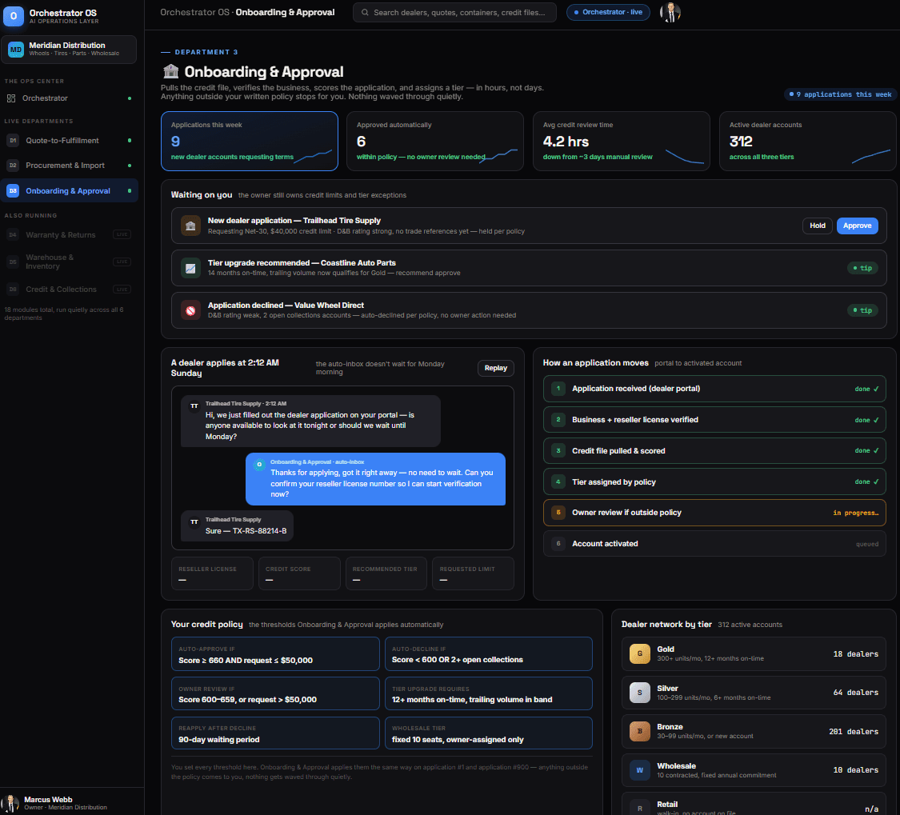
Task: Open the Applications this week stat card
Action: pos(250,142)
